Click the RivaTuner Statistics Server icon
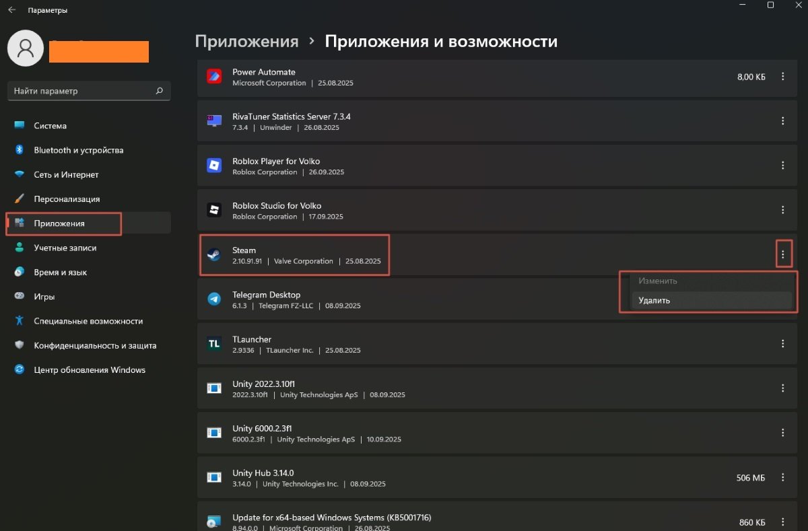 point(214,121)
